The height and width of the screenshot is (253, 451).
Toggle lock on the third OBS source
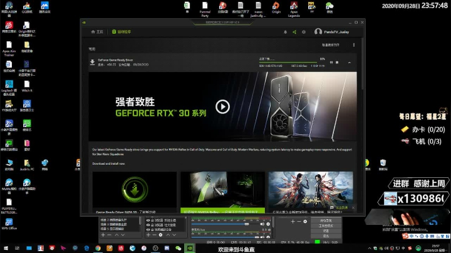point(152,230)
